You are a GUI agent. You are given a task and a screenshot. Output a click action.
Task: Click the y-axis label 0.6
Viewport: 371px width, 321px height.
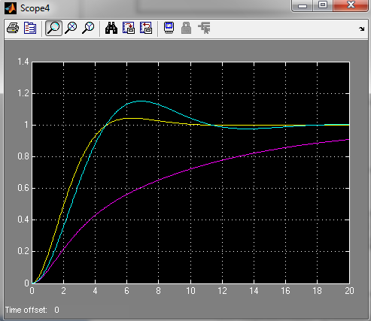click(23, 188)
